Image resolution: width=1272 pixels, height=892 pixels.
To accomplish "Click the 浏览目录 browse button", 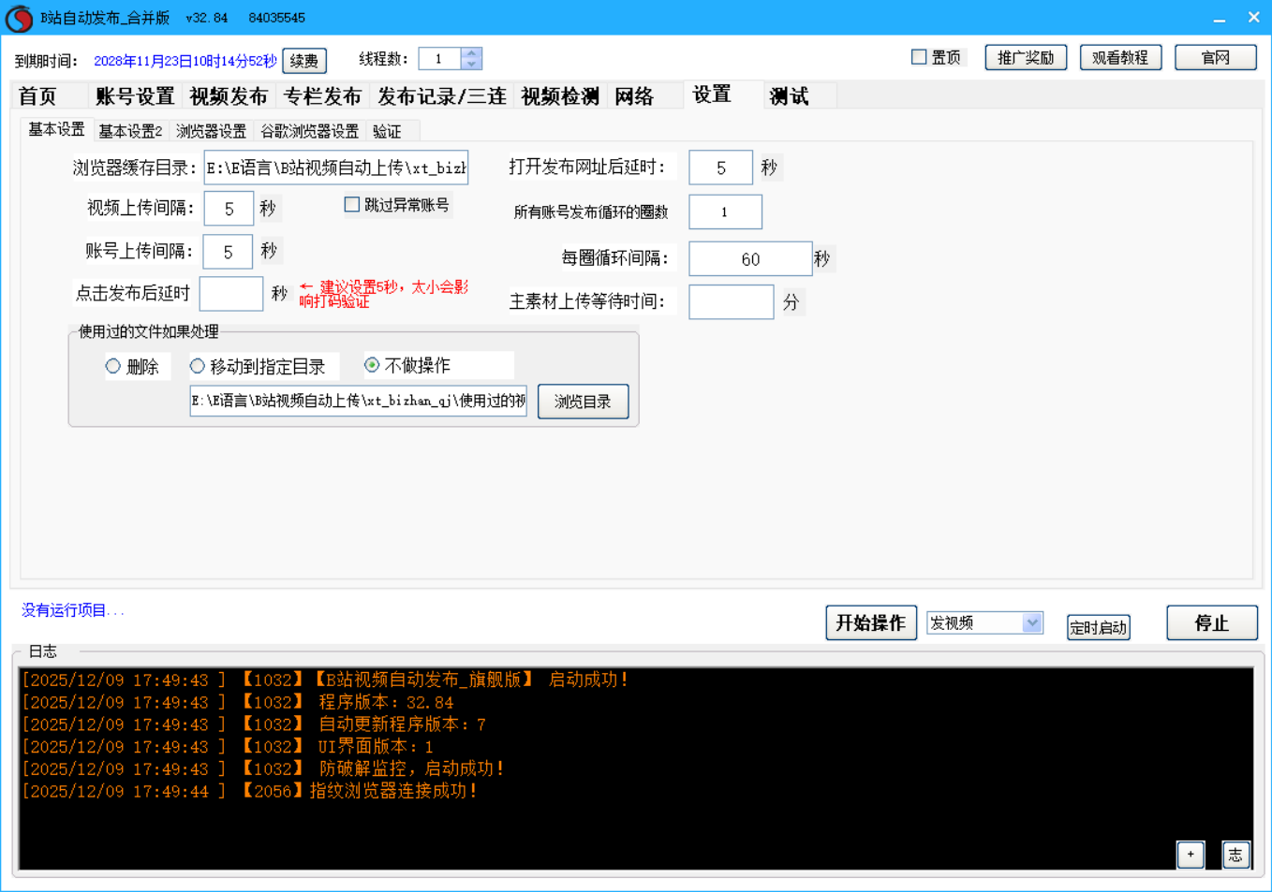I will pos(583,402).
